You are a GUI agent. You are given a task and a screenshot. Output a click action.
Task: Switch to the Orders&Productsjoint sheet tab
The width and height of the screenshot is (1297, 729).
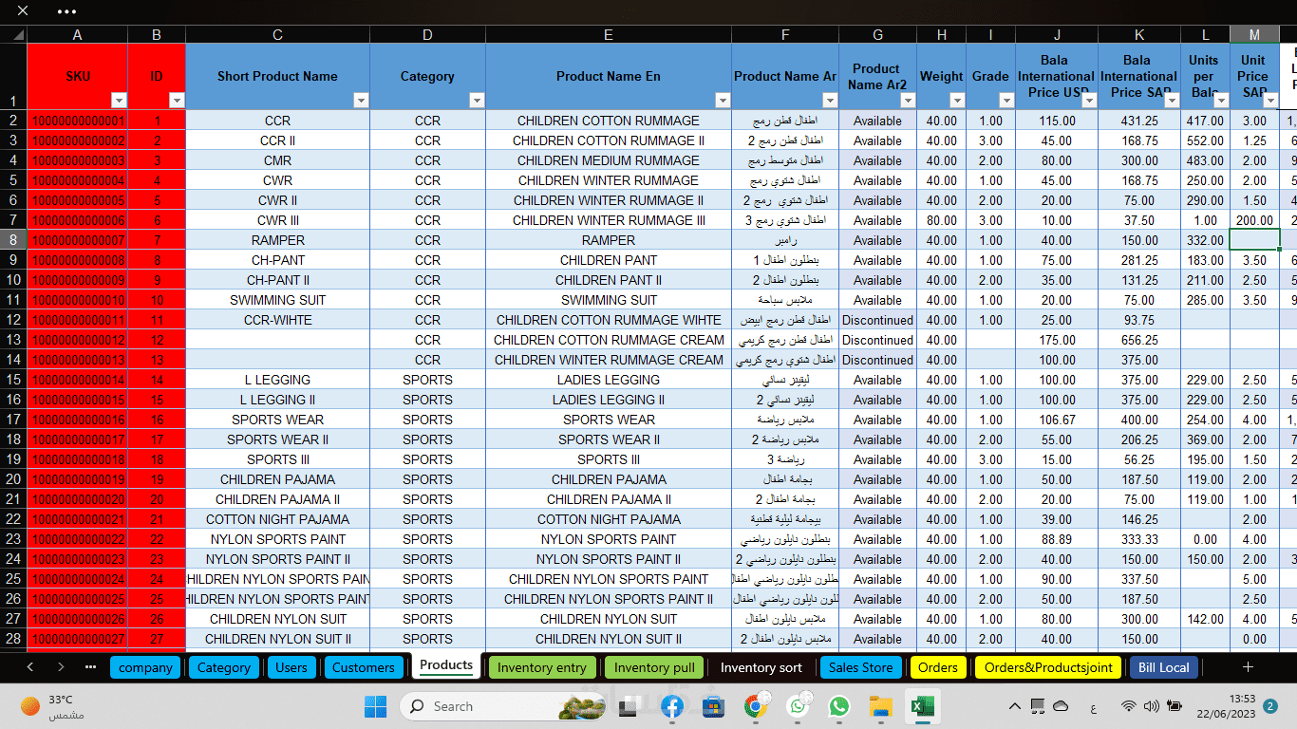click(1047, 667)
